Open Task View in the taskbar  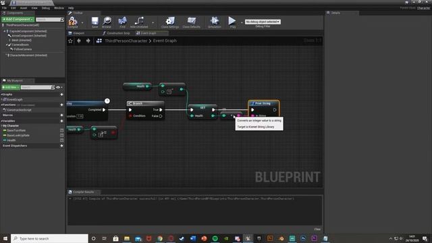click(105, 238)
